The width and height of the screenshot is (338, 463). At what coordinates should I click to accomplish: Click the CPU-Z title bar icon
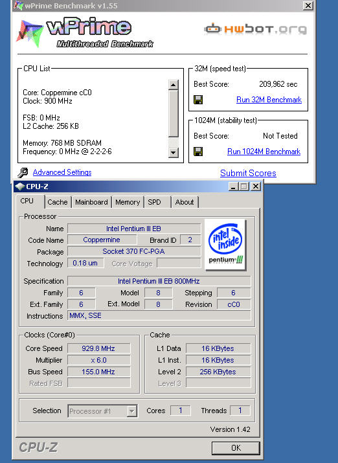19,186
